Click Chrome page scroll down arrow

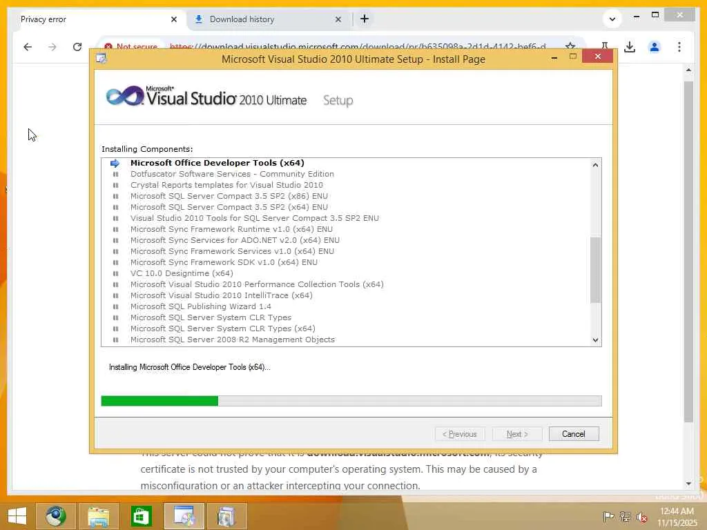(x=688, y=484)
